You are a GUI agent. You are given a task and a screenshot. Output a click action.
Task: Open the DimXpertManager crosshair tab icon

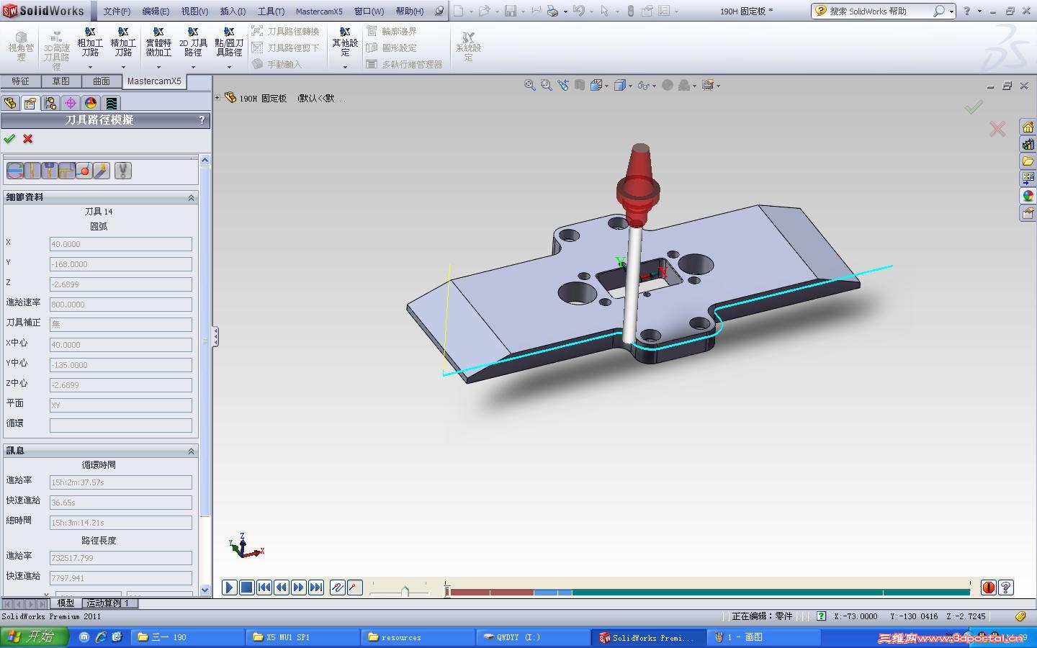(x=71, y=103)
